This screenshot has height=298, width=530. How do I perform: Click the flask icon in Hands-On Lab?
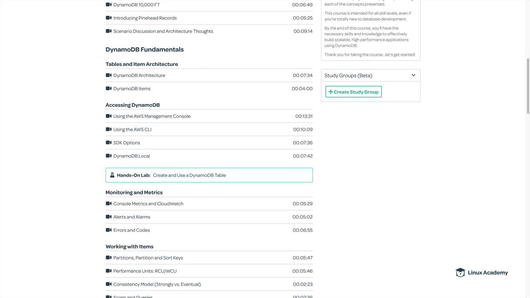click(x=112, y=175)
